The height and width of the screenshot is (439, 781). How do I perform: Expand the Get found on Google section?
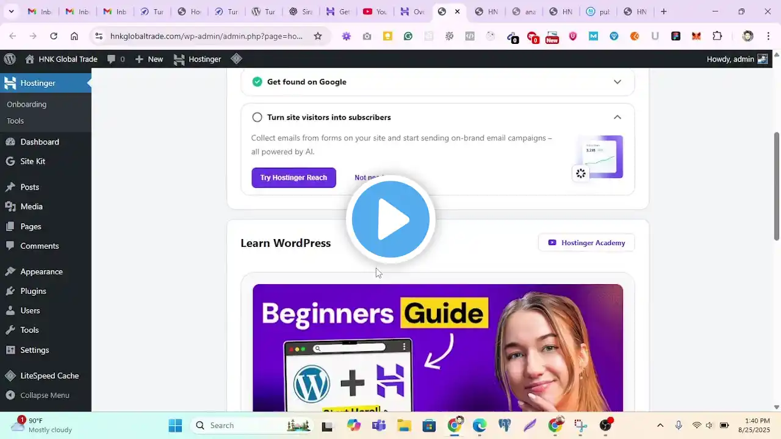[617, 82]
